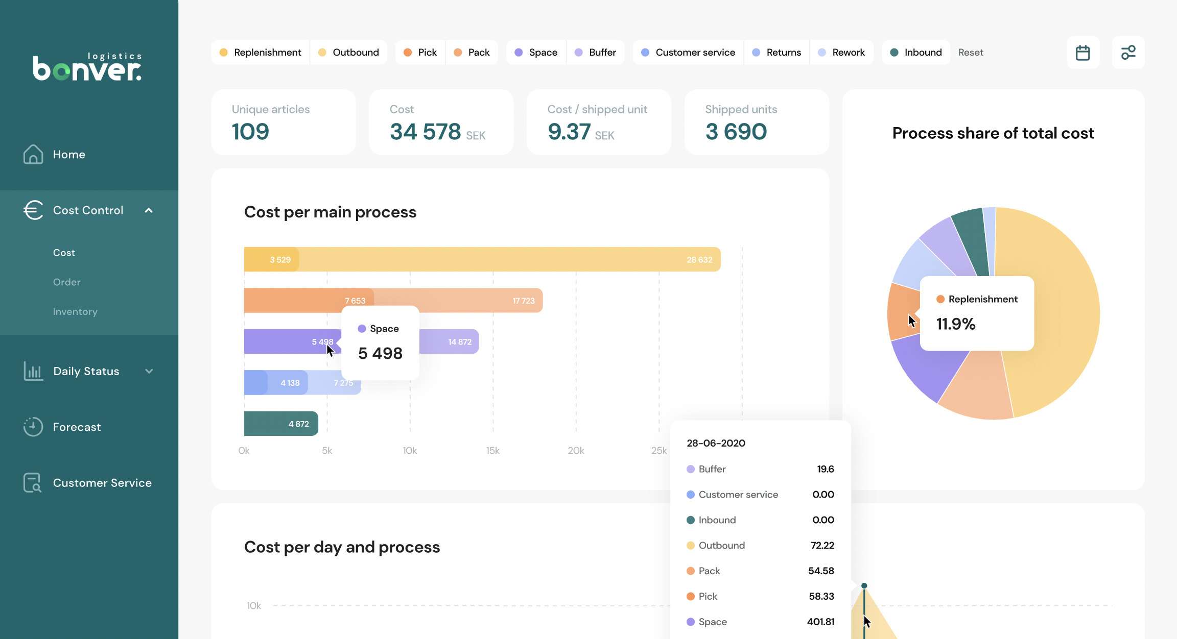Expand the Daily Status menu chevron
This screenshot has height=639, width=1177.
[149, 371]
